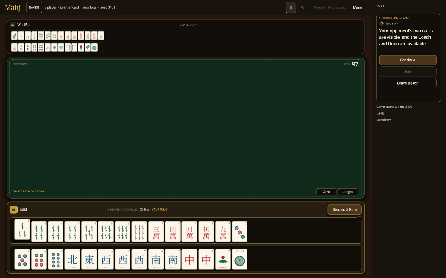The width and height of the screenshot is (446, 278).
Task: Click WestBot's 1 Bam bird tile
Action: pos(15,36)
